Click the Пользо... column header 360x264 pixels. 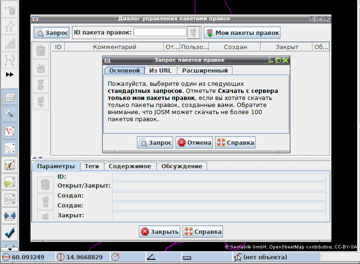(195, 47)
